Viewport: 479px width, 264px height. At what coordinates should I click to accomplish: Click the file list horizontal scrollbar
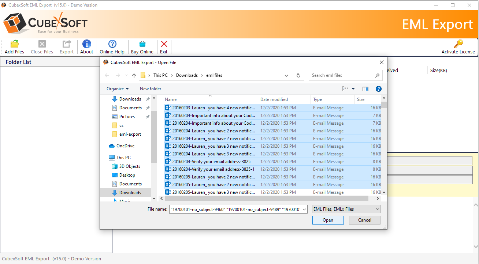pyautogui.click(x=266, y=198)
